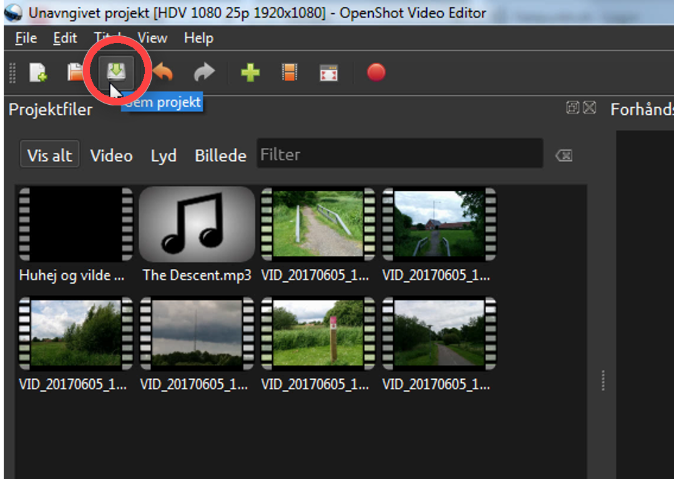The width and height of the screenshot is (674, 479).
Task: Create a new project via toolbar icon
Action: 38,72
